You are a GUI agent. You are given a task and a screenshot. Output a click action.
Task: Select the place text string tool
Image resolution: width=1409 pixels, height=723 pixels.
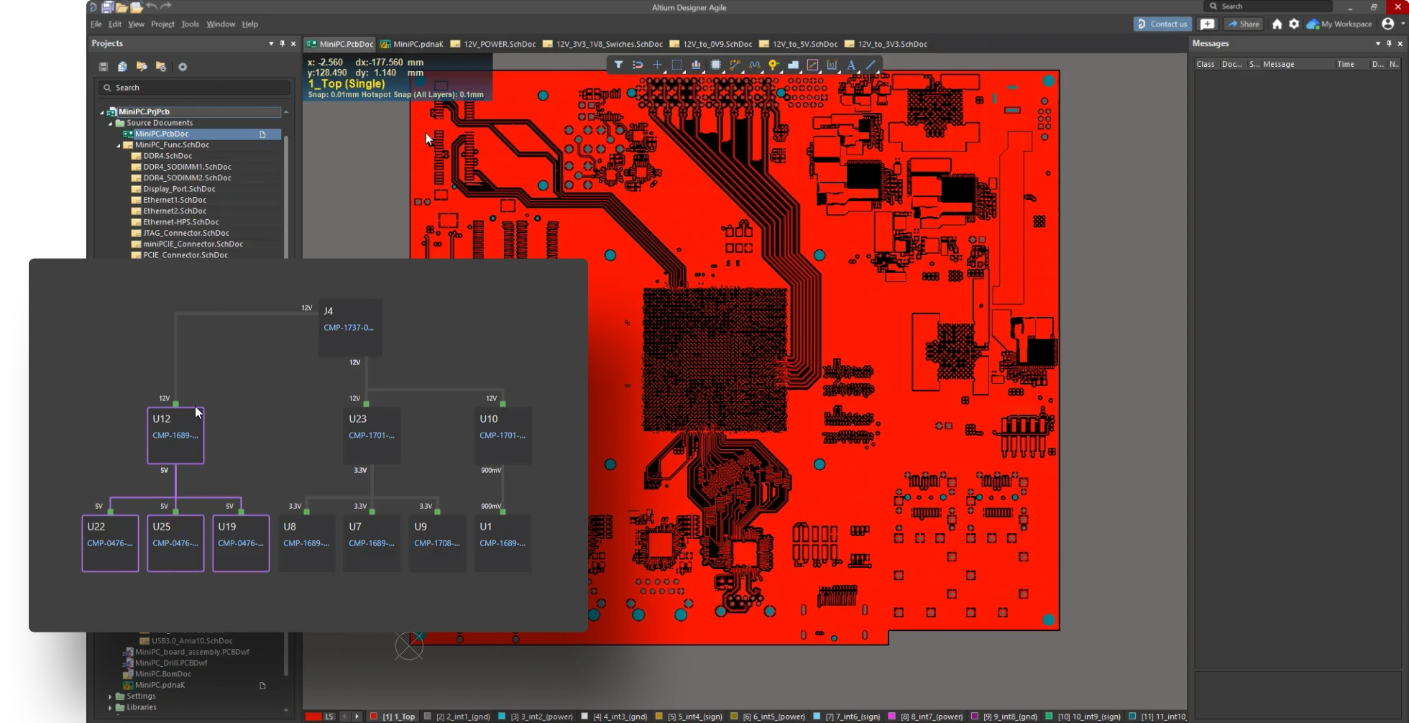(851, 65)
